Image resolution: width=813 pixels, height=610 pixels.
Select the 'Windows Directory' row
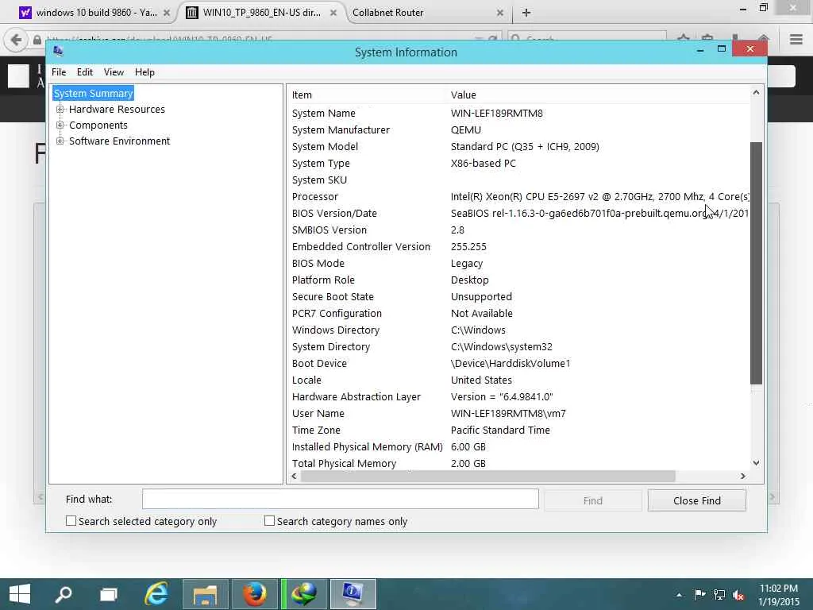coord(518,330)
